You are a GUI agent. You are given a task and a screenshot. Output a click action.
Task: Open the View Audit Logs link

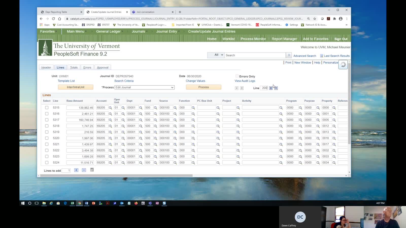pos(245,81)
